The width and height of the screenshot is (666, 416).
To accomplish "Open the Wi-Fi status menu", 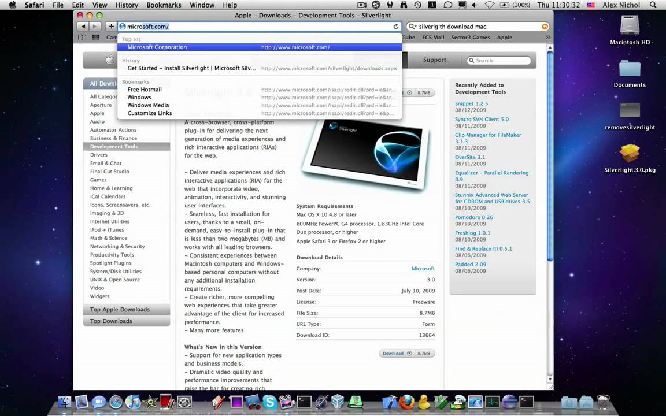I will click(489, 5).
